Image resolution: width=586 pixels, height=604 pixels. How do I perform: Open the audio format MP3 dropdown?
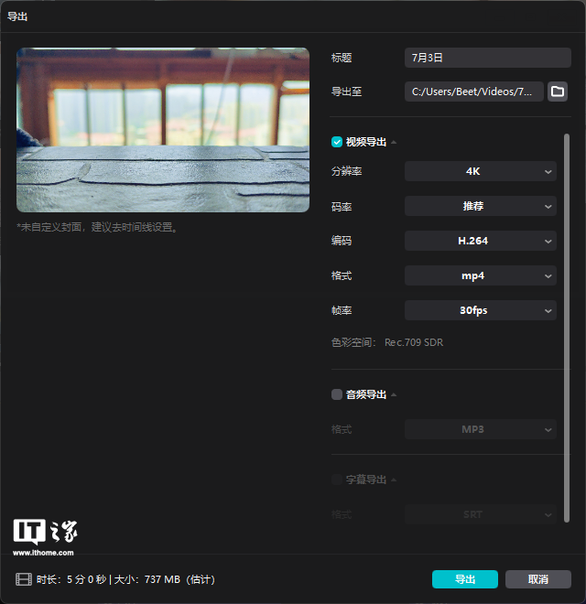click(x=480, y=429)
